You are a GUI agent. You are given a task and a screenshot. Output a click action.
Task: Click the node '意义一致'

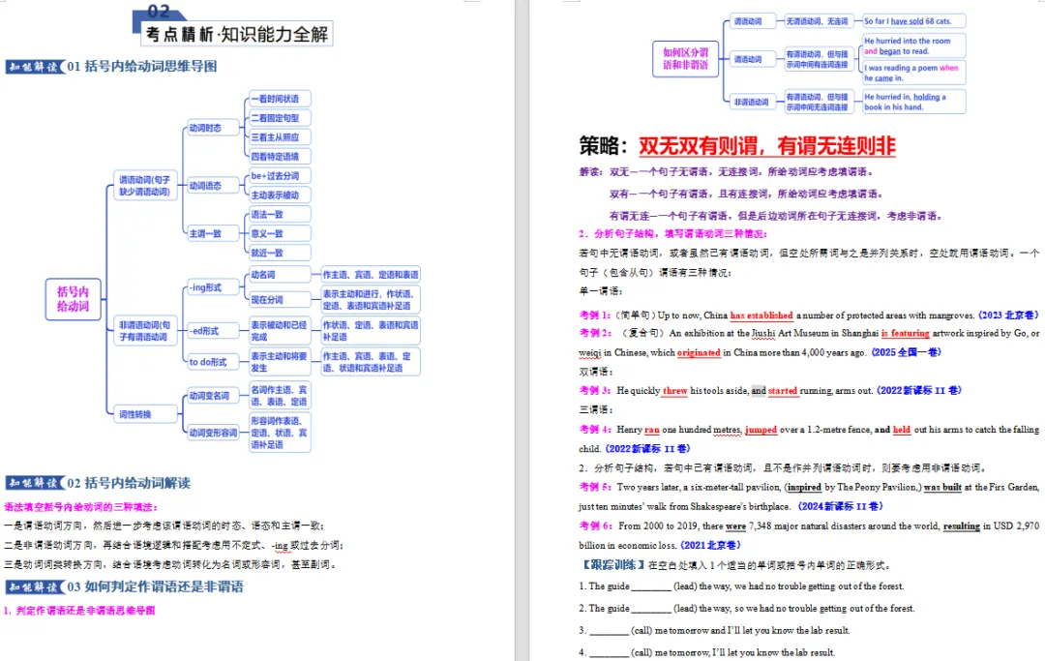280,233
